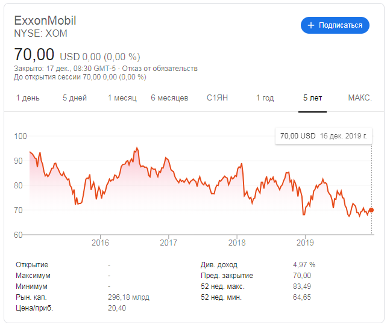
Task: Click the Див. доход value 4,97 %
Action: point(304,265)
